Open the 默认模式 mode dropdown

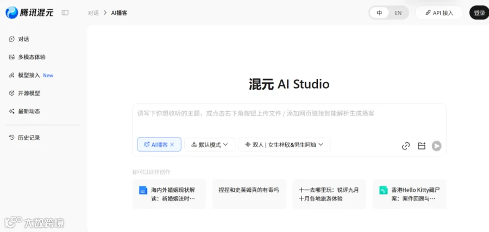(210, 145)
